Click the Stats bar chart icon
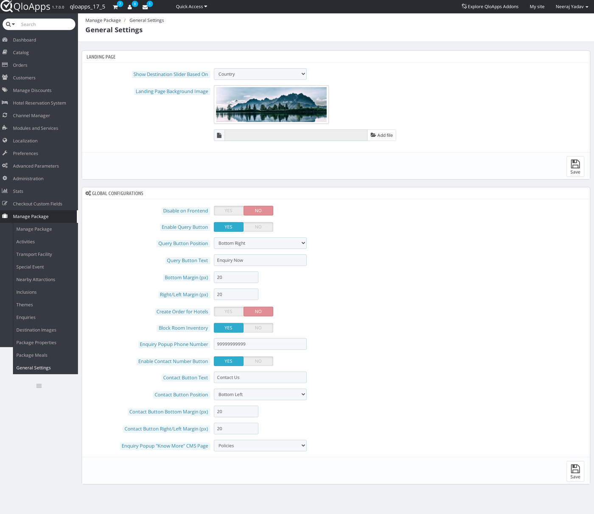Image resolution: width=594 pixels, height=514 pixels. point(5,191)
